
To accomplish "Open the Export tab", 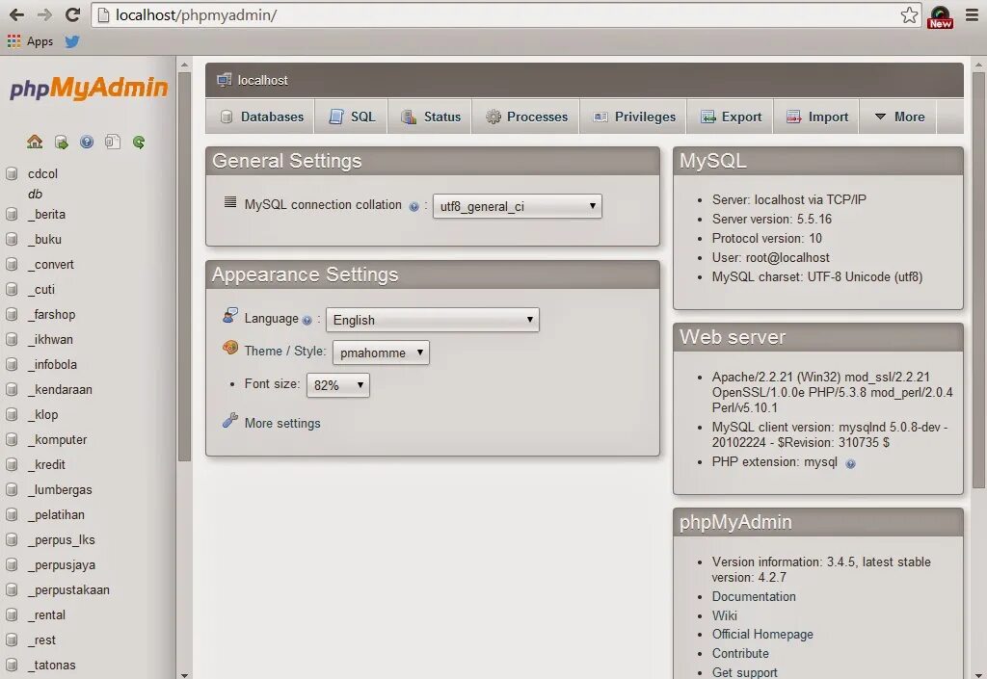I will (x=731, y=117).
